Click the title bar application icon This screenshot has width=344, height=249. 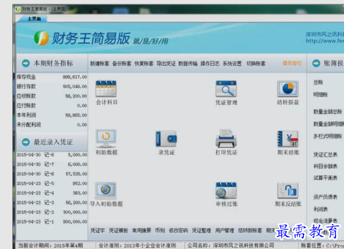[x=18, y=9]
